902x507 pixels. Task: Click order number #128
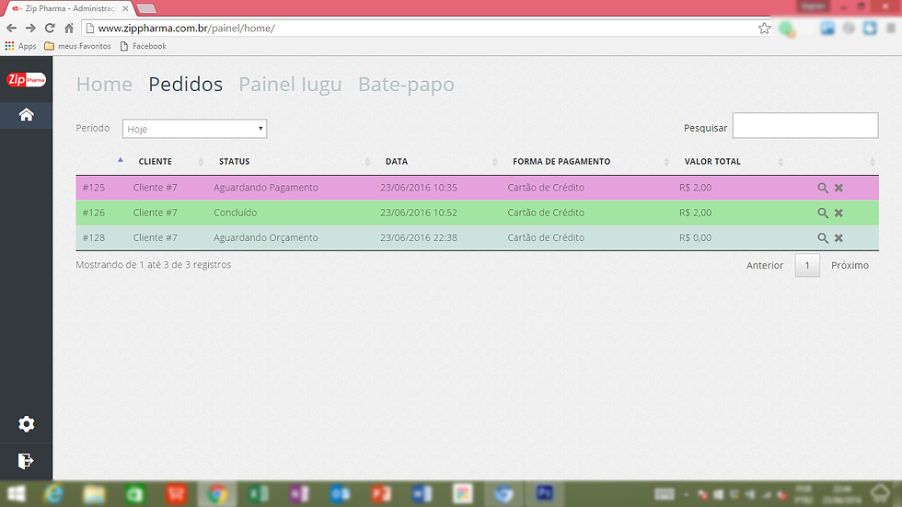click(x=94, y=238)
